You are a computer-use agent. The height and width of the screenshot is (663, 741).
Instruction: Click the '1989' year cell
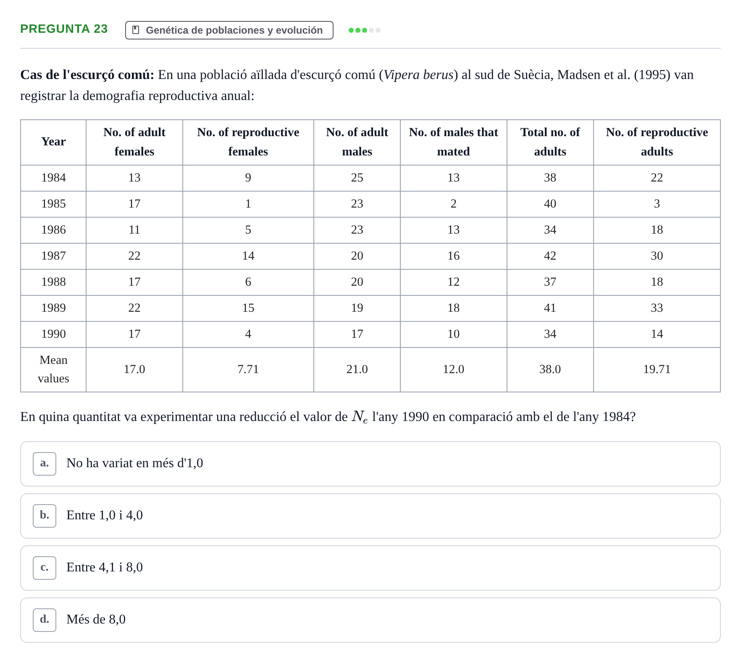[53, 308]
